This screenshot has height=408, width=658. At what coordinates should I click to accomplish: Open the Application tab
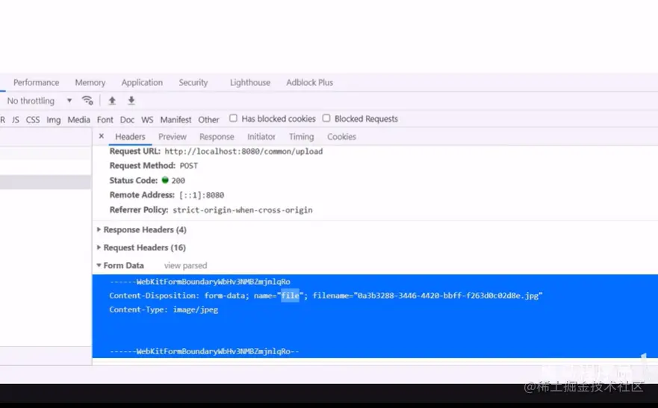point(142,82)
